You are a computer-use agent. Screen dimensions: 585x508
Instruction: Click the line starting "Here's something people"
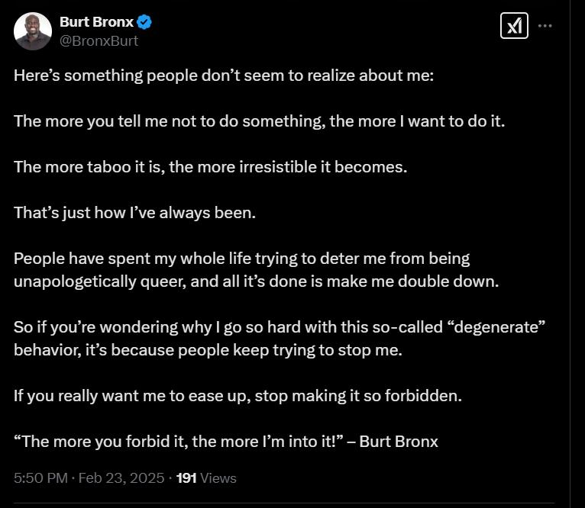pos(224,76)
